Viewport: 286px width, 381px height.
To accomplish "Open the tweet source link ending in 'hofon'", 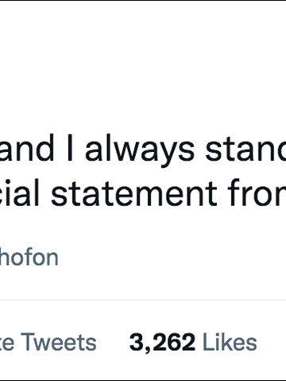I will (x=29, y=257).
